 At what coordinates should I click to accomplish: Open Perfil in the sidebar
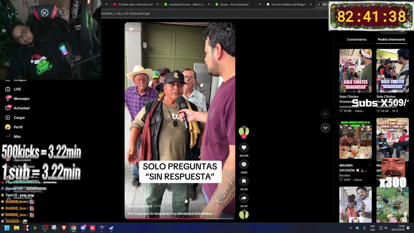click(x=18, y=127)
